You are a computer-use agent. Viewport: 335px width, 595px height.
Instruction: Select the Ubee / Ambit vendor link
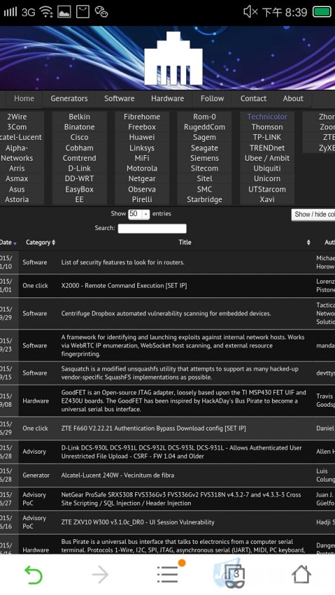point(267,158)
